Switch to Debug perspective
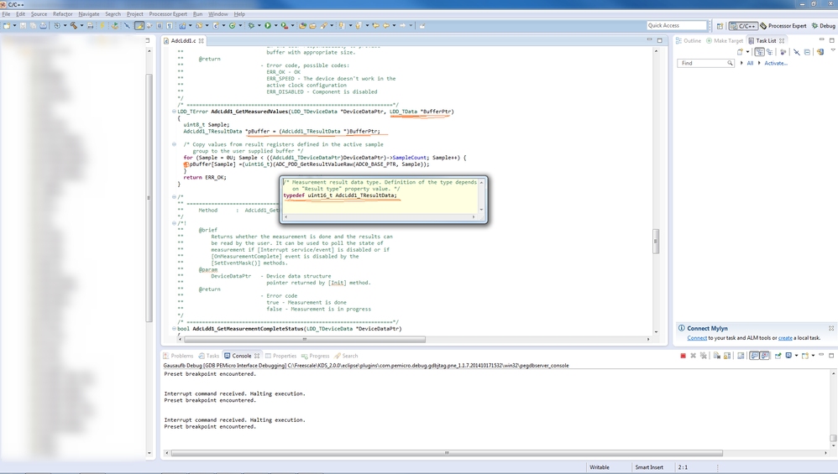Viewport: 838px width, 474px height. [x=823, y=26]
